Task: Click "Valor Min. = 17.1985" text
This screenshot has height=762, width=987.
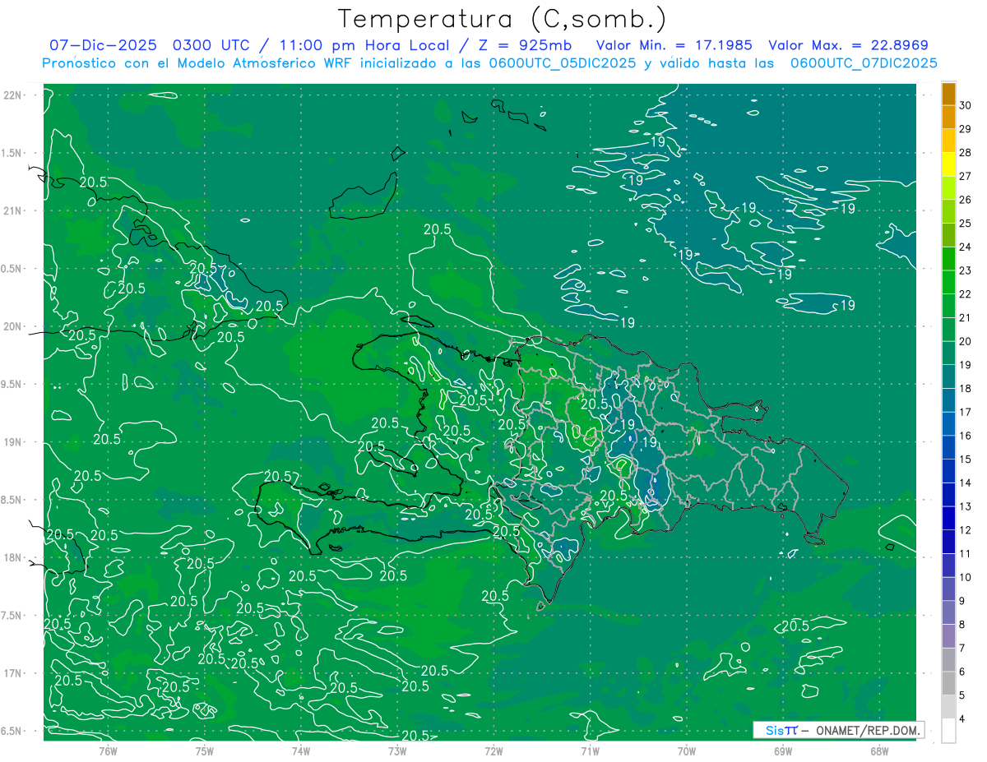Action: click(x=674, y=45)
